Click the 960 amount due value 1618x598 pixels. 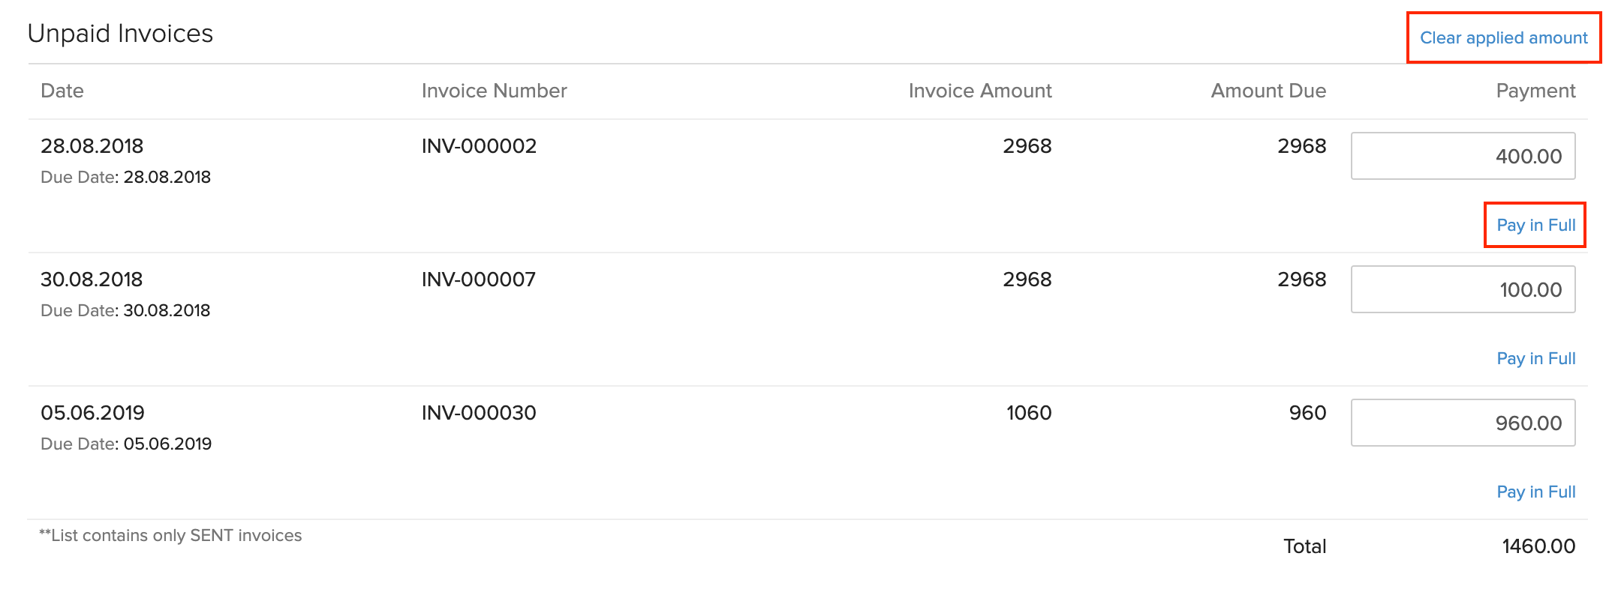(1307, 413)
